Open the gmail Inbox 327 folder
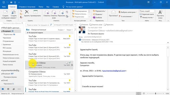The width and height of the screenshot is (170, 95). point(8,74)
